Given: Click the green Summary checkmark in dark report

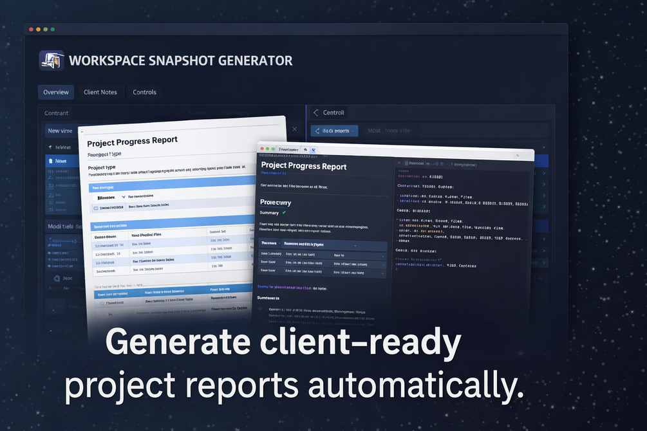Looking at the screenshot, I should [284, 212].
